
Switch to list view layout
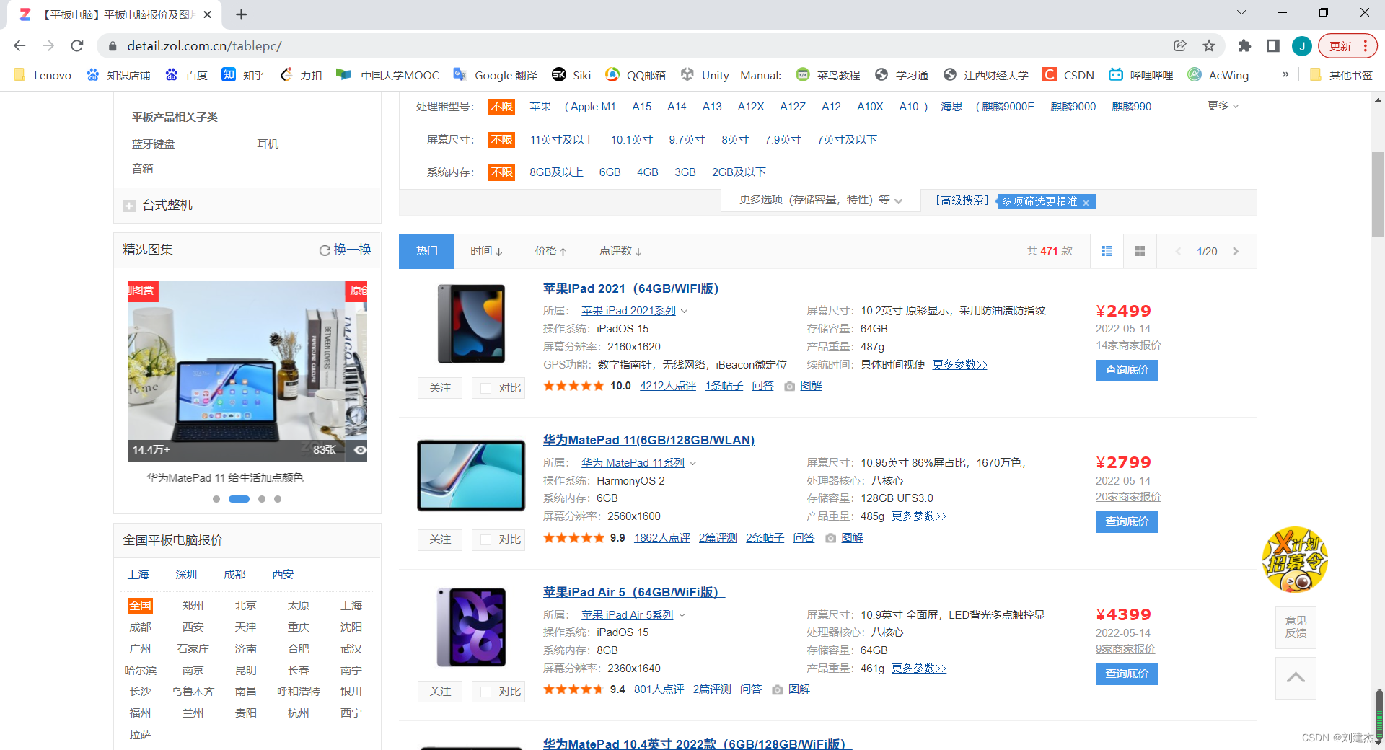[1107, 251]
